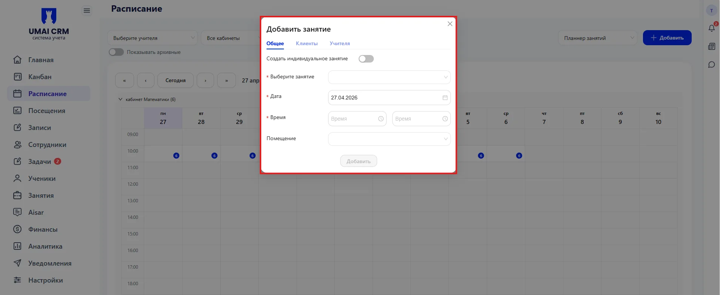Open Задачи with 2 pending
The width and height of the screenshot is (720, 295).
coord(49,162)
